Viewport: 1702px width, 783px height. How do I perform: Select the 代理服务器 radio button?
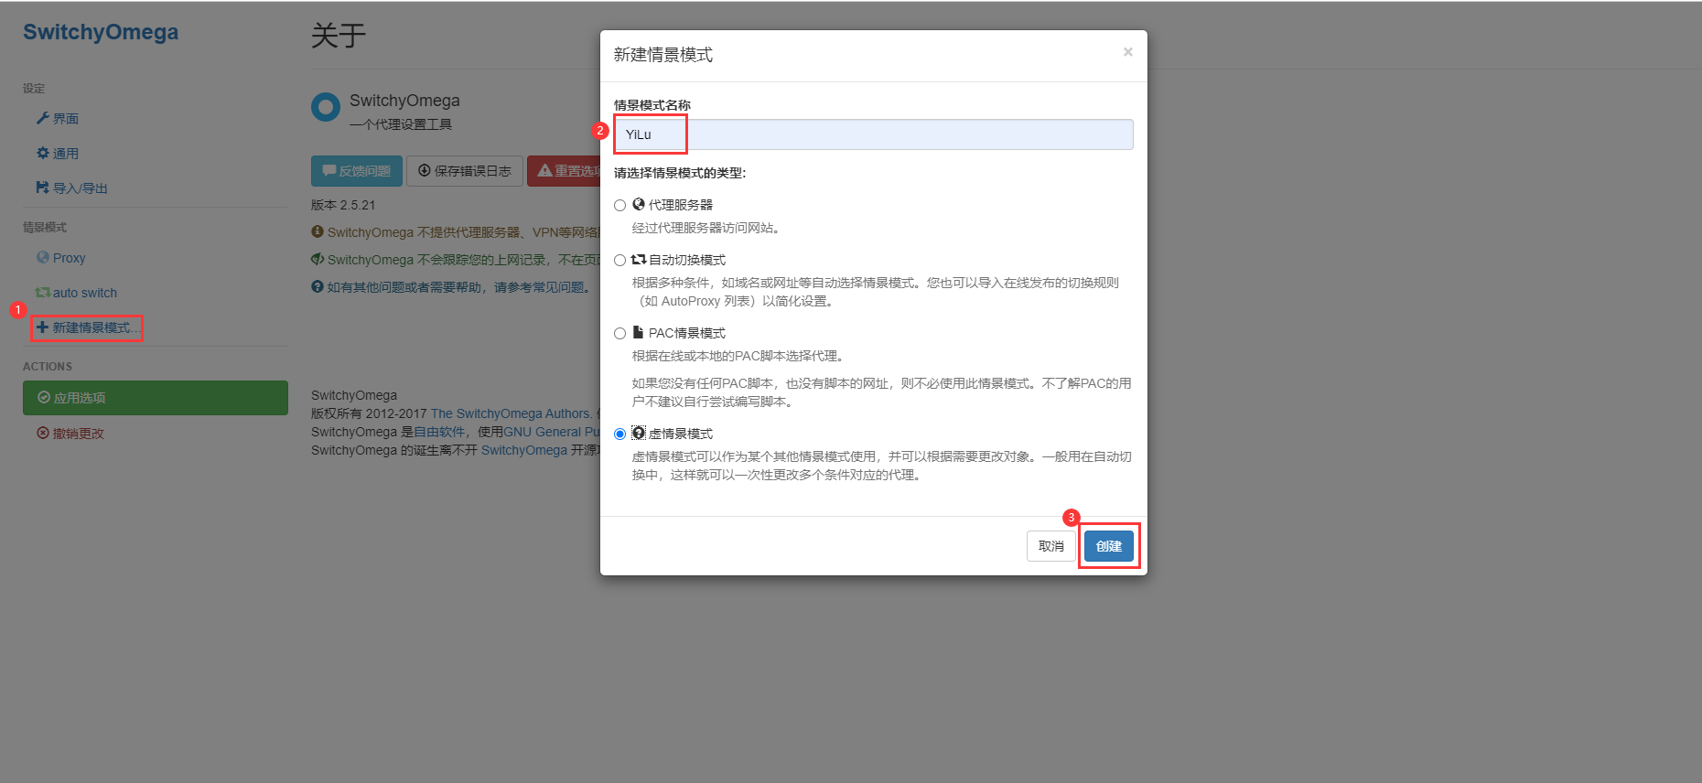pos(619,205)
